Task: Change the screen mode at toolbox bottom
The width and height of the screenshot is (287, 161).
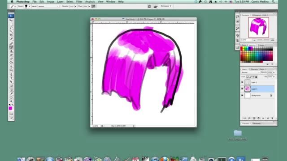Action: (11, 118)
